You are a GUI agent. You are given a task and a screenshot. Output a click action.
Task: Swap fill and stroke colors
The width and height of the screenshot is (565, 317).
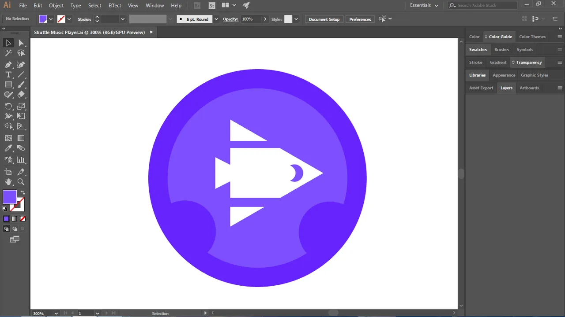point(23,192)
